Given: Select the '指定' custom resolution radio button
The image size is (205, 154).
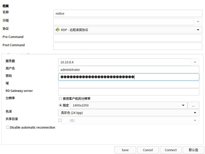Looking at the screenshot, I should pos(60,105).
